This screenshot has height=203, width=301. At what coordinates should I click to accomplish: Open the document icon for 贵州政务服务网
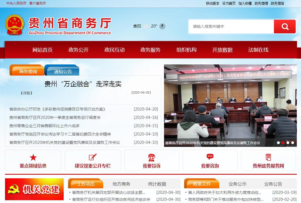pyautogui.click(x=268, y=157)
